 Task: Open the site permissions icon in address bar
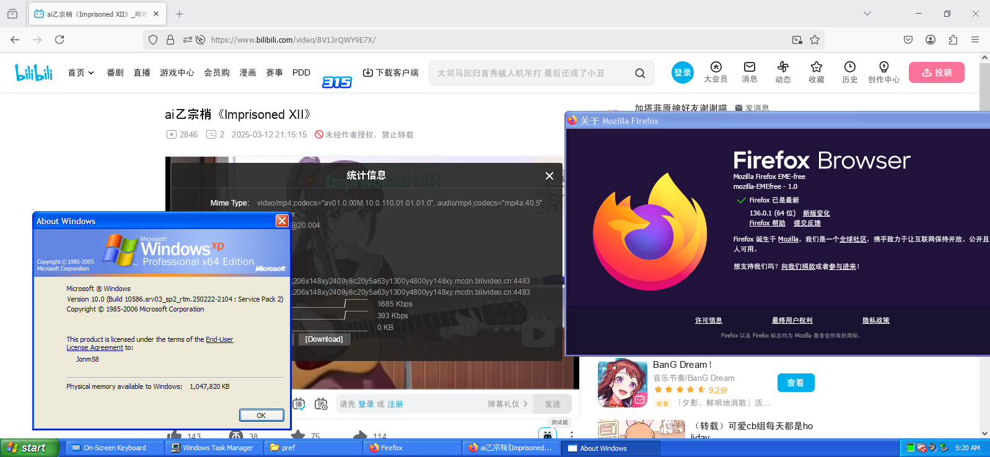[x=187, y=40]
